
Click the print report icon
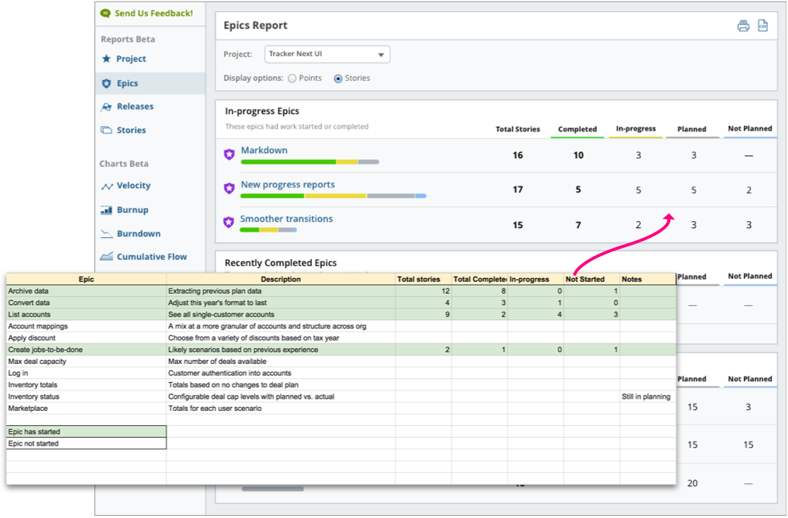743,26
